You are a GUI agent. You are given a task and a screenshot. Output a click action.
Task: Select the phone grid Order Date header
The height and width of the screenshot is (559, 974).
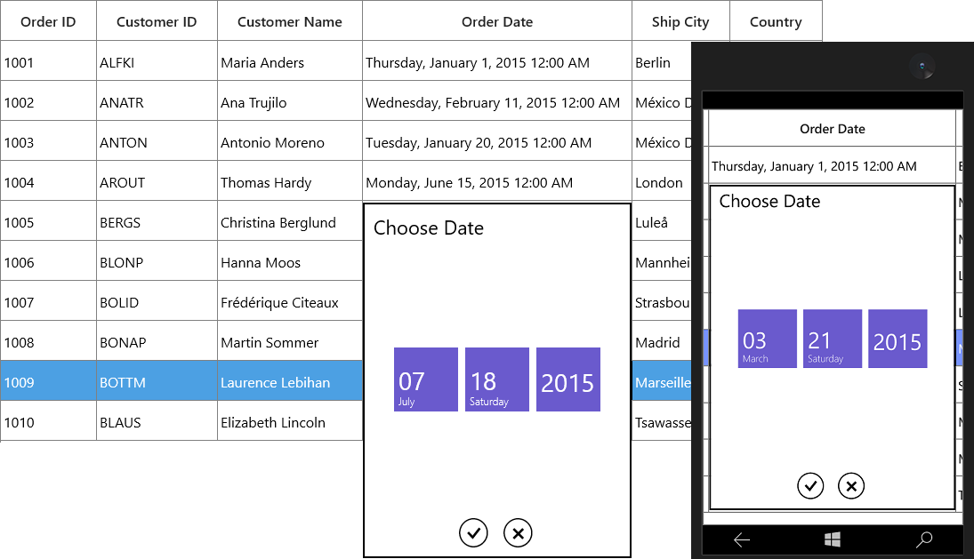(x=833, y=129)
